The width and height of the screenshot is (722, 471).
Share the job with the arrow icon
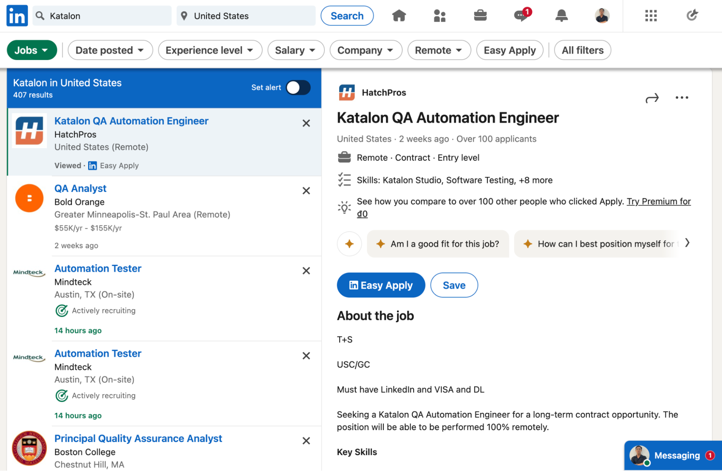coord(652,98)
